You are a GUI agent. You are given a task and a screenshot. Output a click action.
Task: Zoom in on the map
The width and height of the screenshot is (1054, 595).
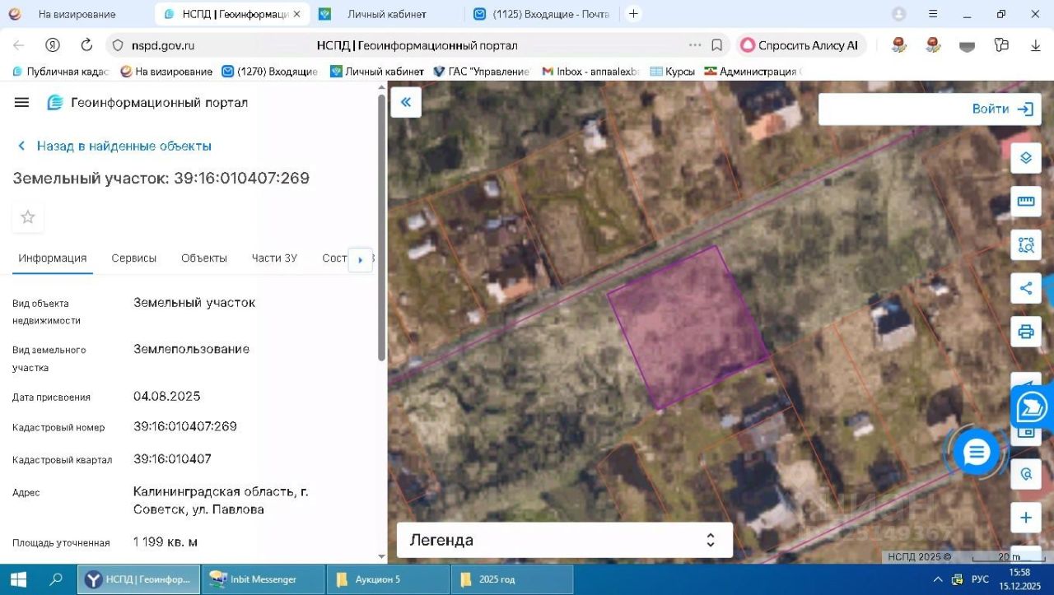pyautogui.click(x=1026, y=518)
